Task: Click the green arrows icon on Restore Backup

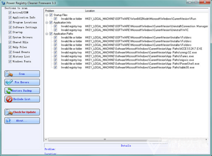Action: point(9,91)
